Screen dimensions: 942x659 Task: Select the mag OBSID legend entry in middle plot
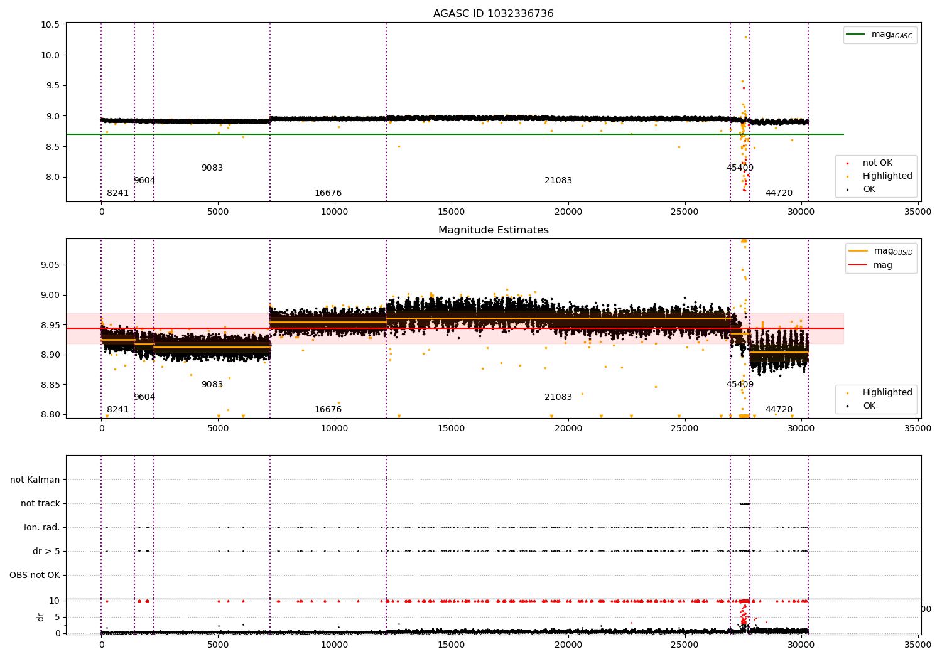[x=880, y=251]
